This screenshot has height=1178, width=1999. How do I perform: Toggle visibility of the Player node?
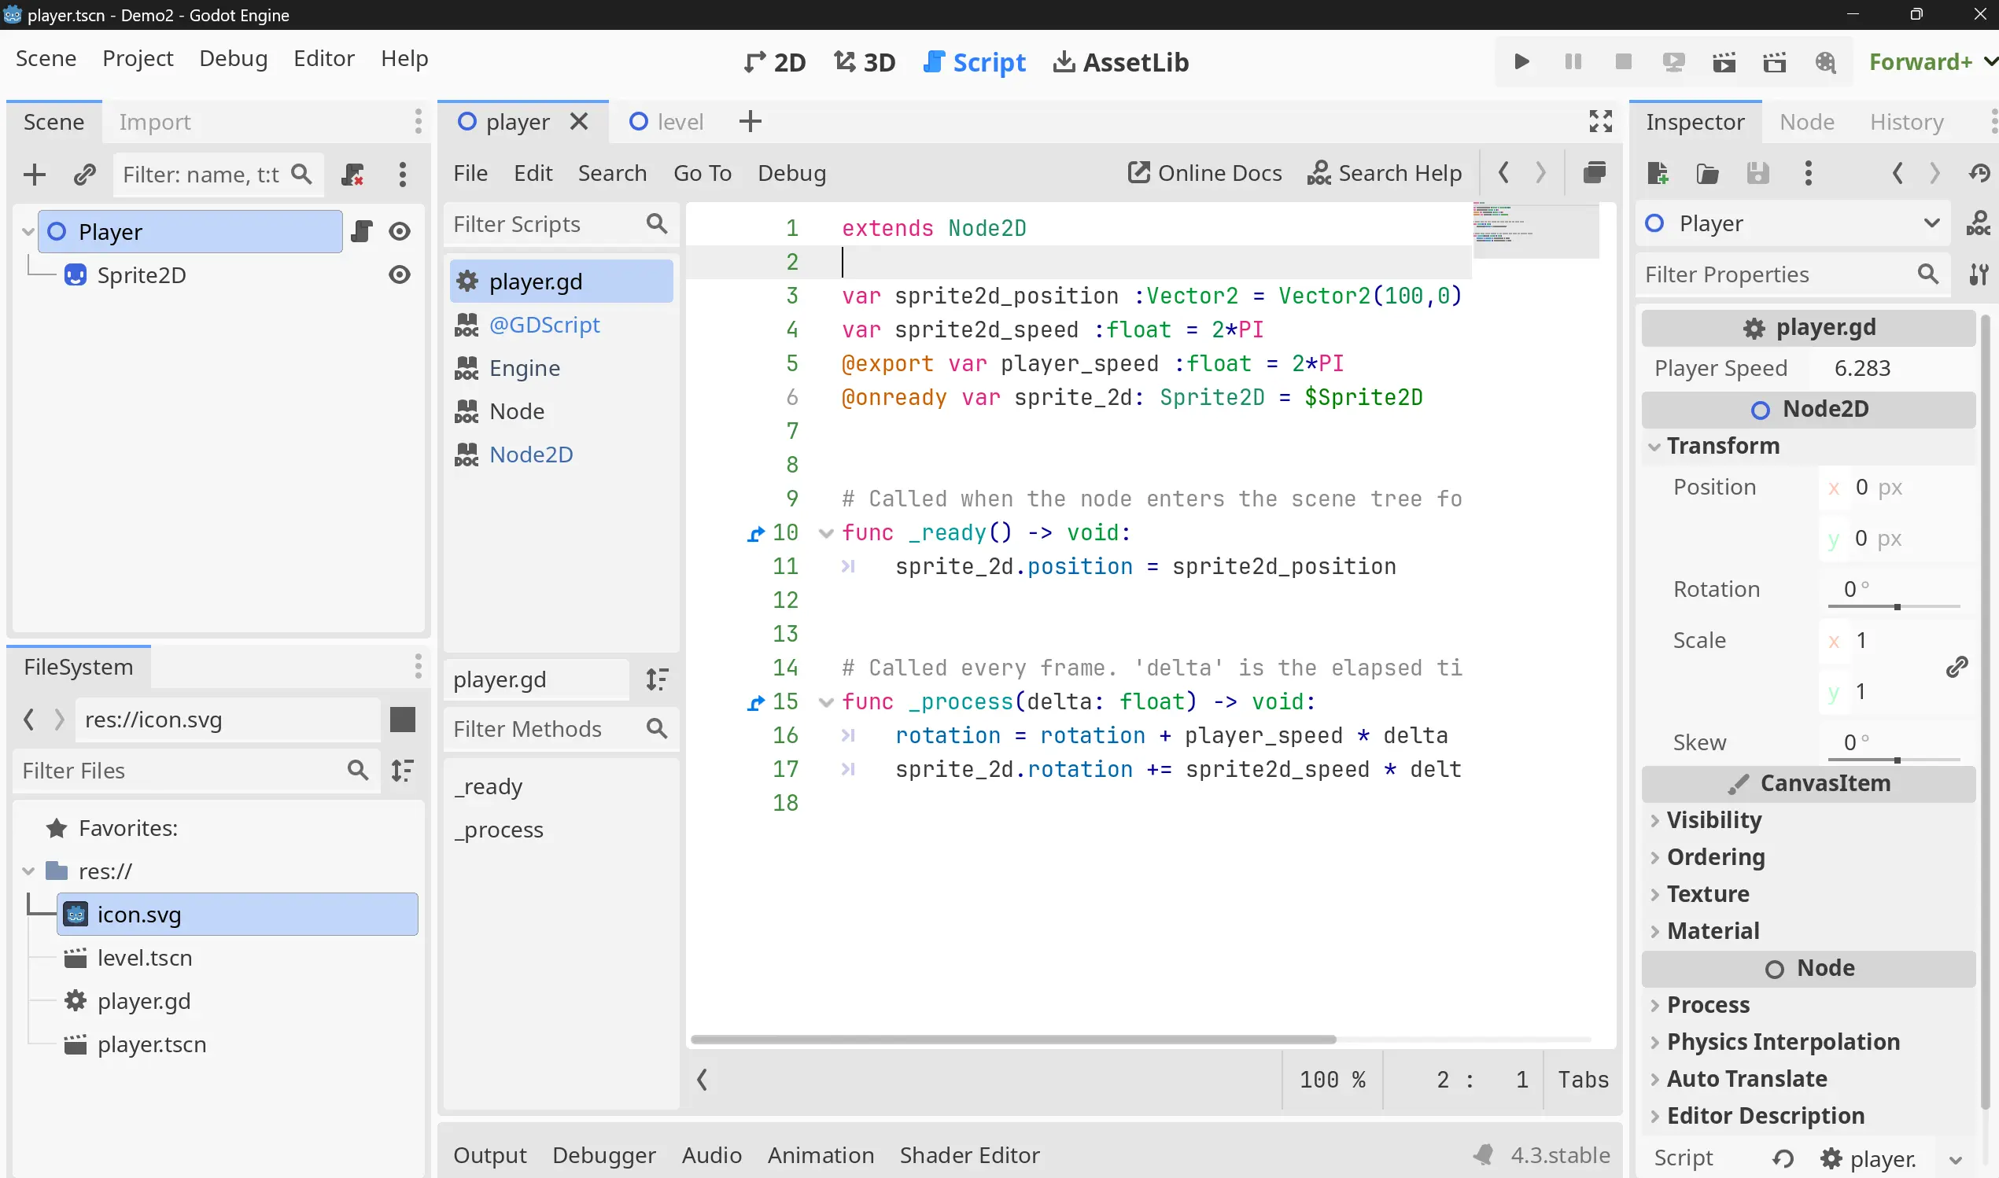coord(400,231)
